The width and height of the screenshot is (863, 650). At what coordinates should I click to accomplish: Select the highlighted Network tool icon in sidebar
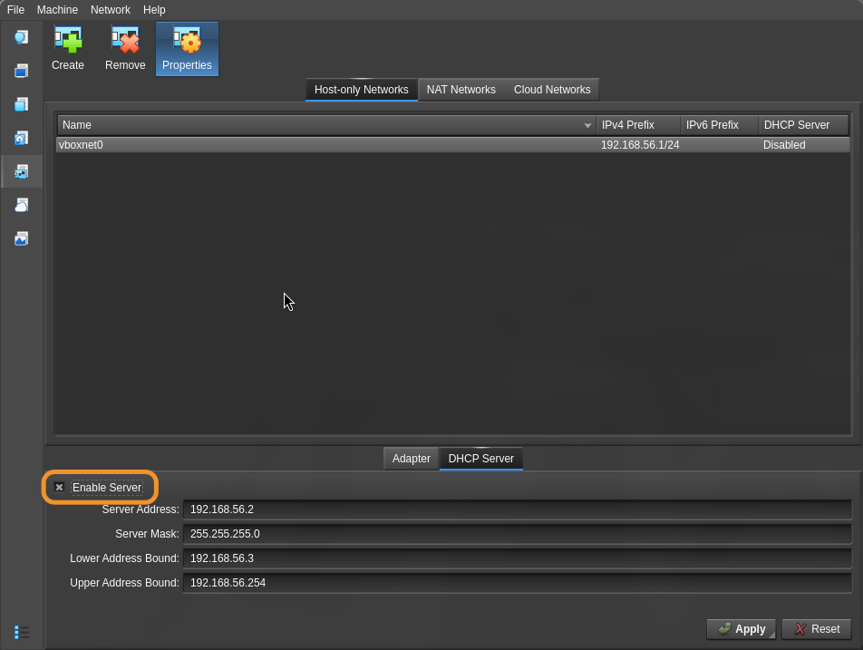22,171
